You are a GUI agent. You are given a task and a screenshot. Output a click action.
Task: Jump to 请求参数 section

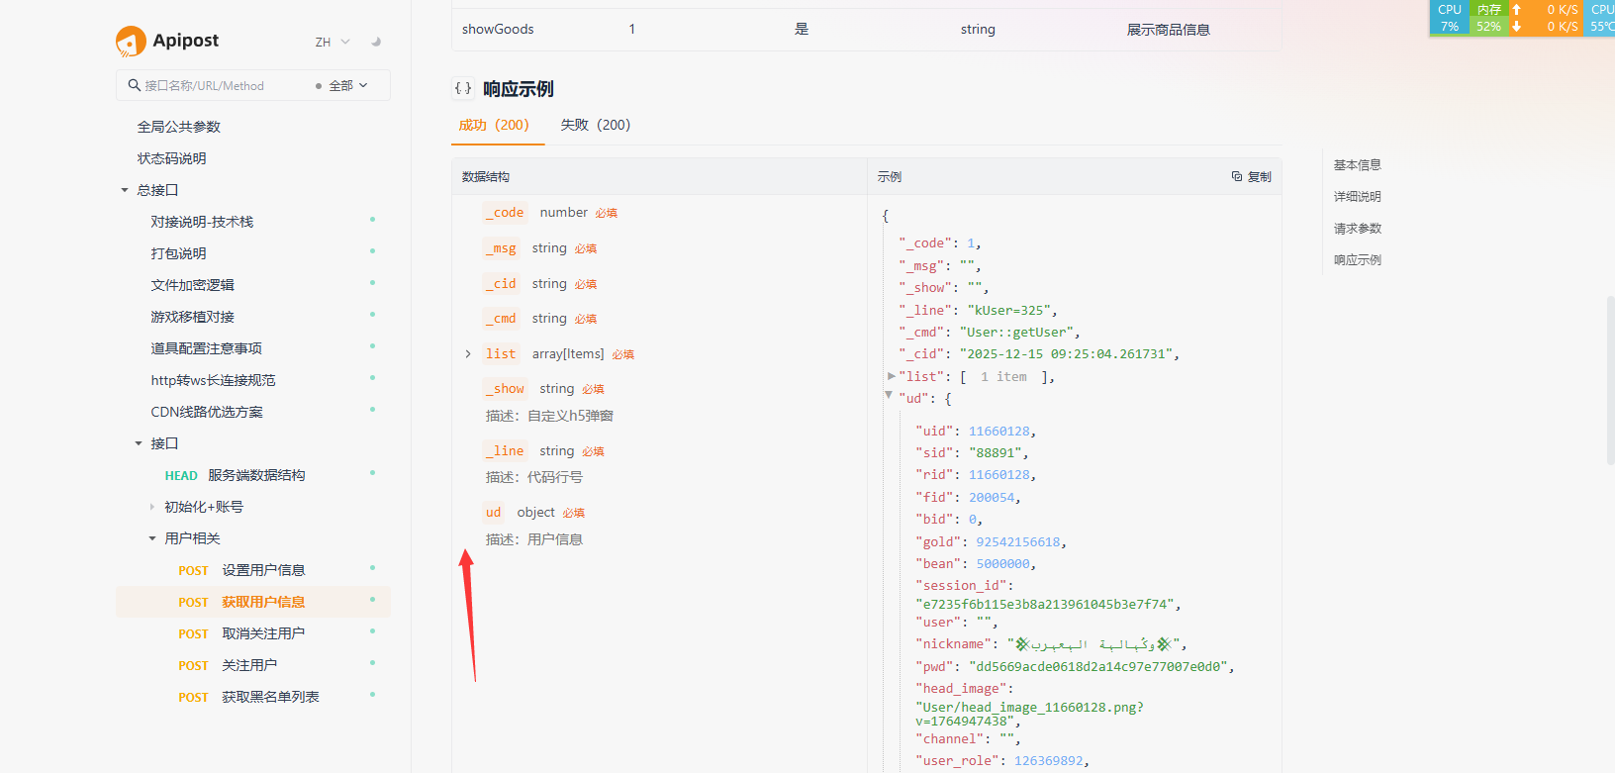[x=1357, y=229]
